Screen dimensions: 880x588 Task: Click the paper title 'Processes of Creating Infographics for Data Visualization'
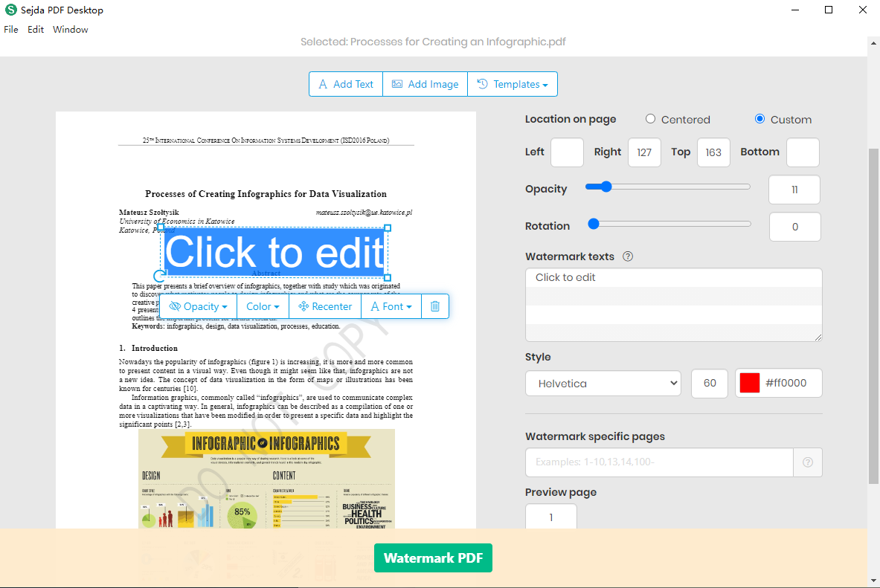pyautogui.click(x=266, y=194)
